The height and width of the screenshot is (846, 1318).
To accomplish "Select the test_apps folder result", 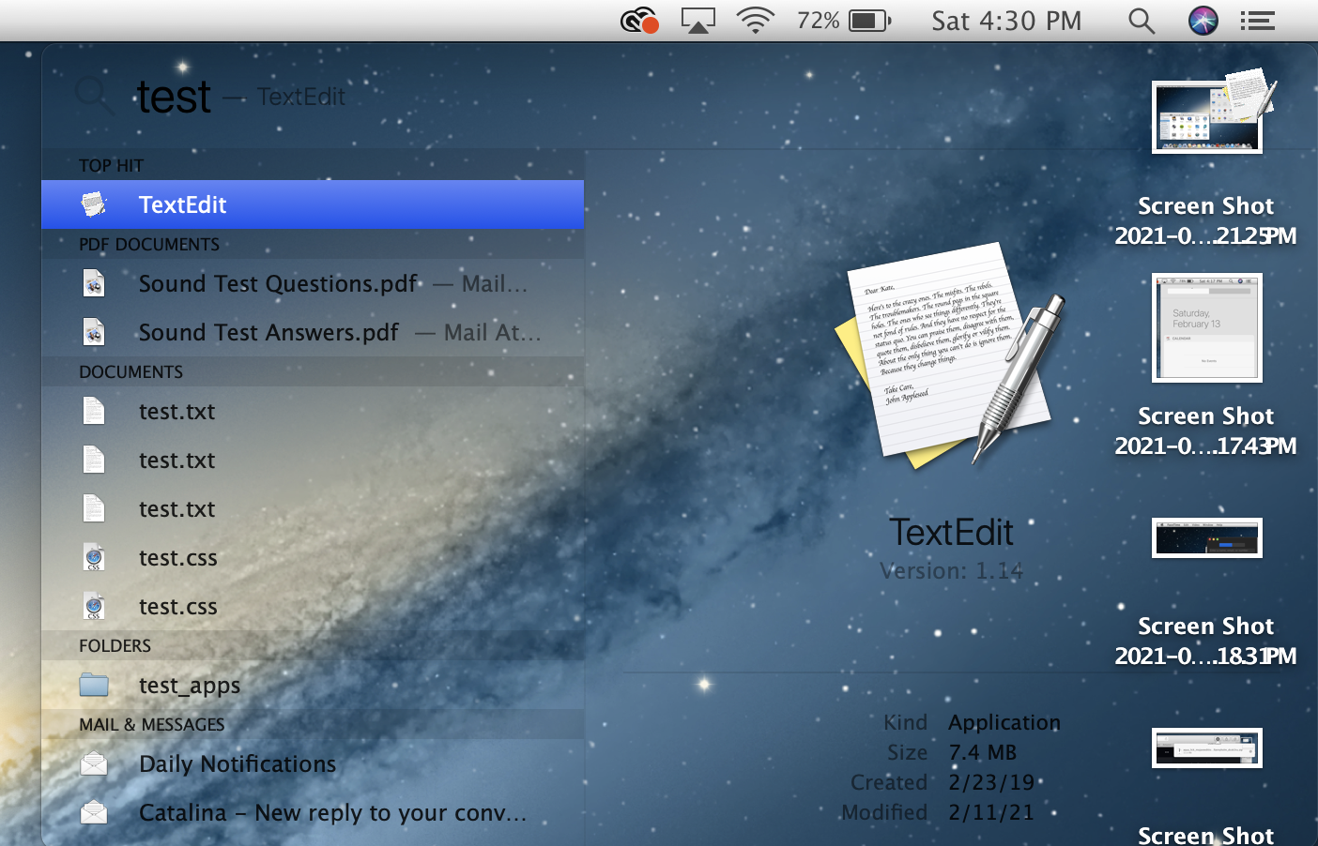I will click(x=313, y=685).
